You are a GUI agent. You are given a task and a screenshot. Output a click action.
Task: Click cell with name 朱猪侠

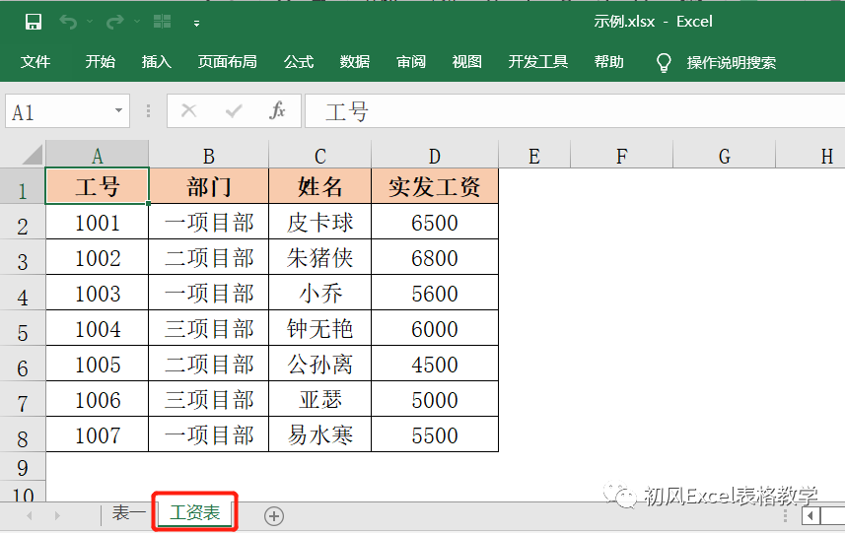coord(320,257)
